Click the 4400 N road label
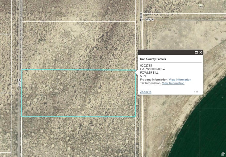 [x=150, y=20]
